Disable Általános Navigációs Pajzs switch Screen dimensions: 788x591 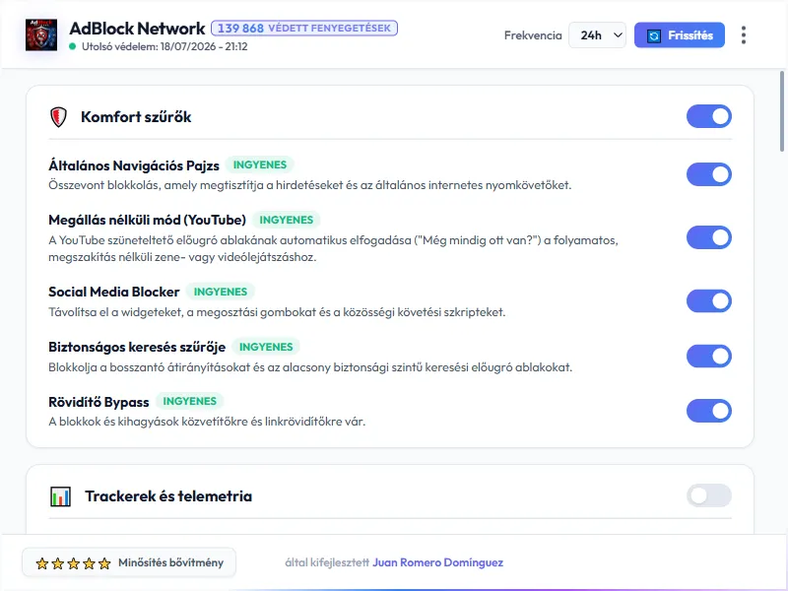(708, 174)
